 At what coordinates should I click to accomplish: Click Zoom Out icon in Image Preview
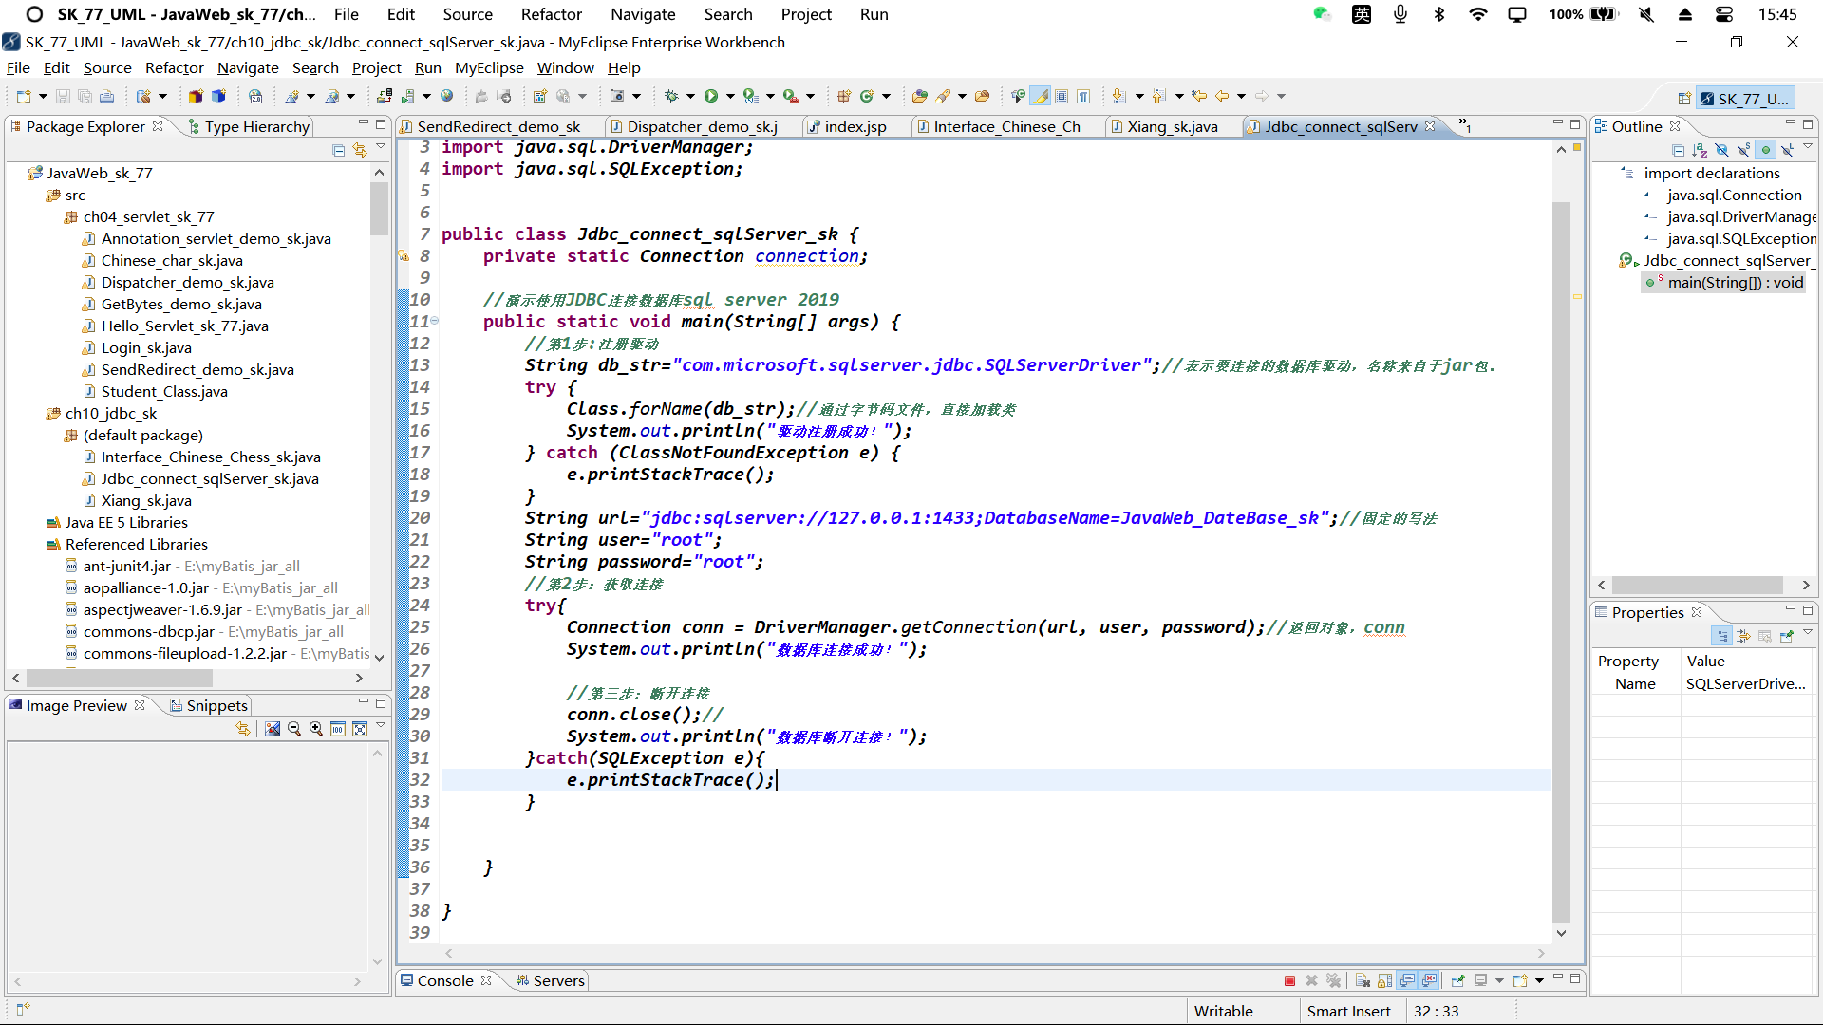point(293,729)
